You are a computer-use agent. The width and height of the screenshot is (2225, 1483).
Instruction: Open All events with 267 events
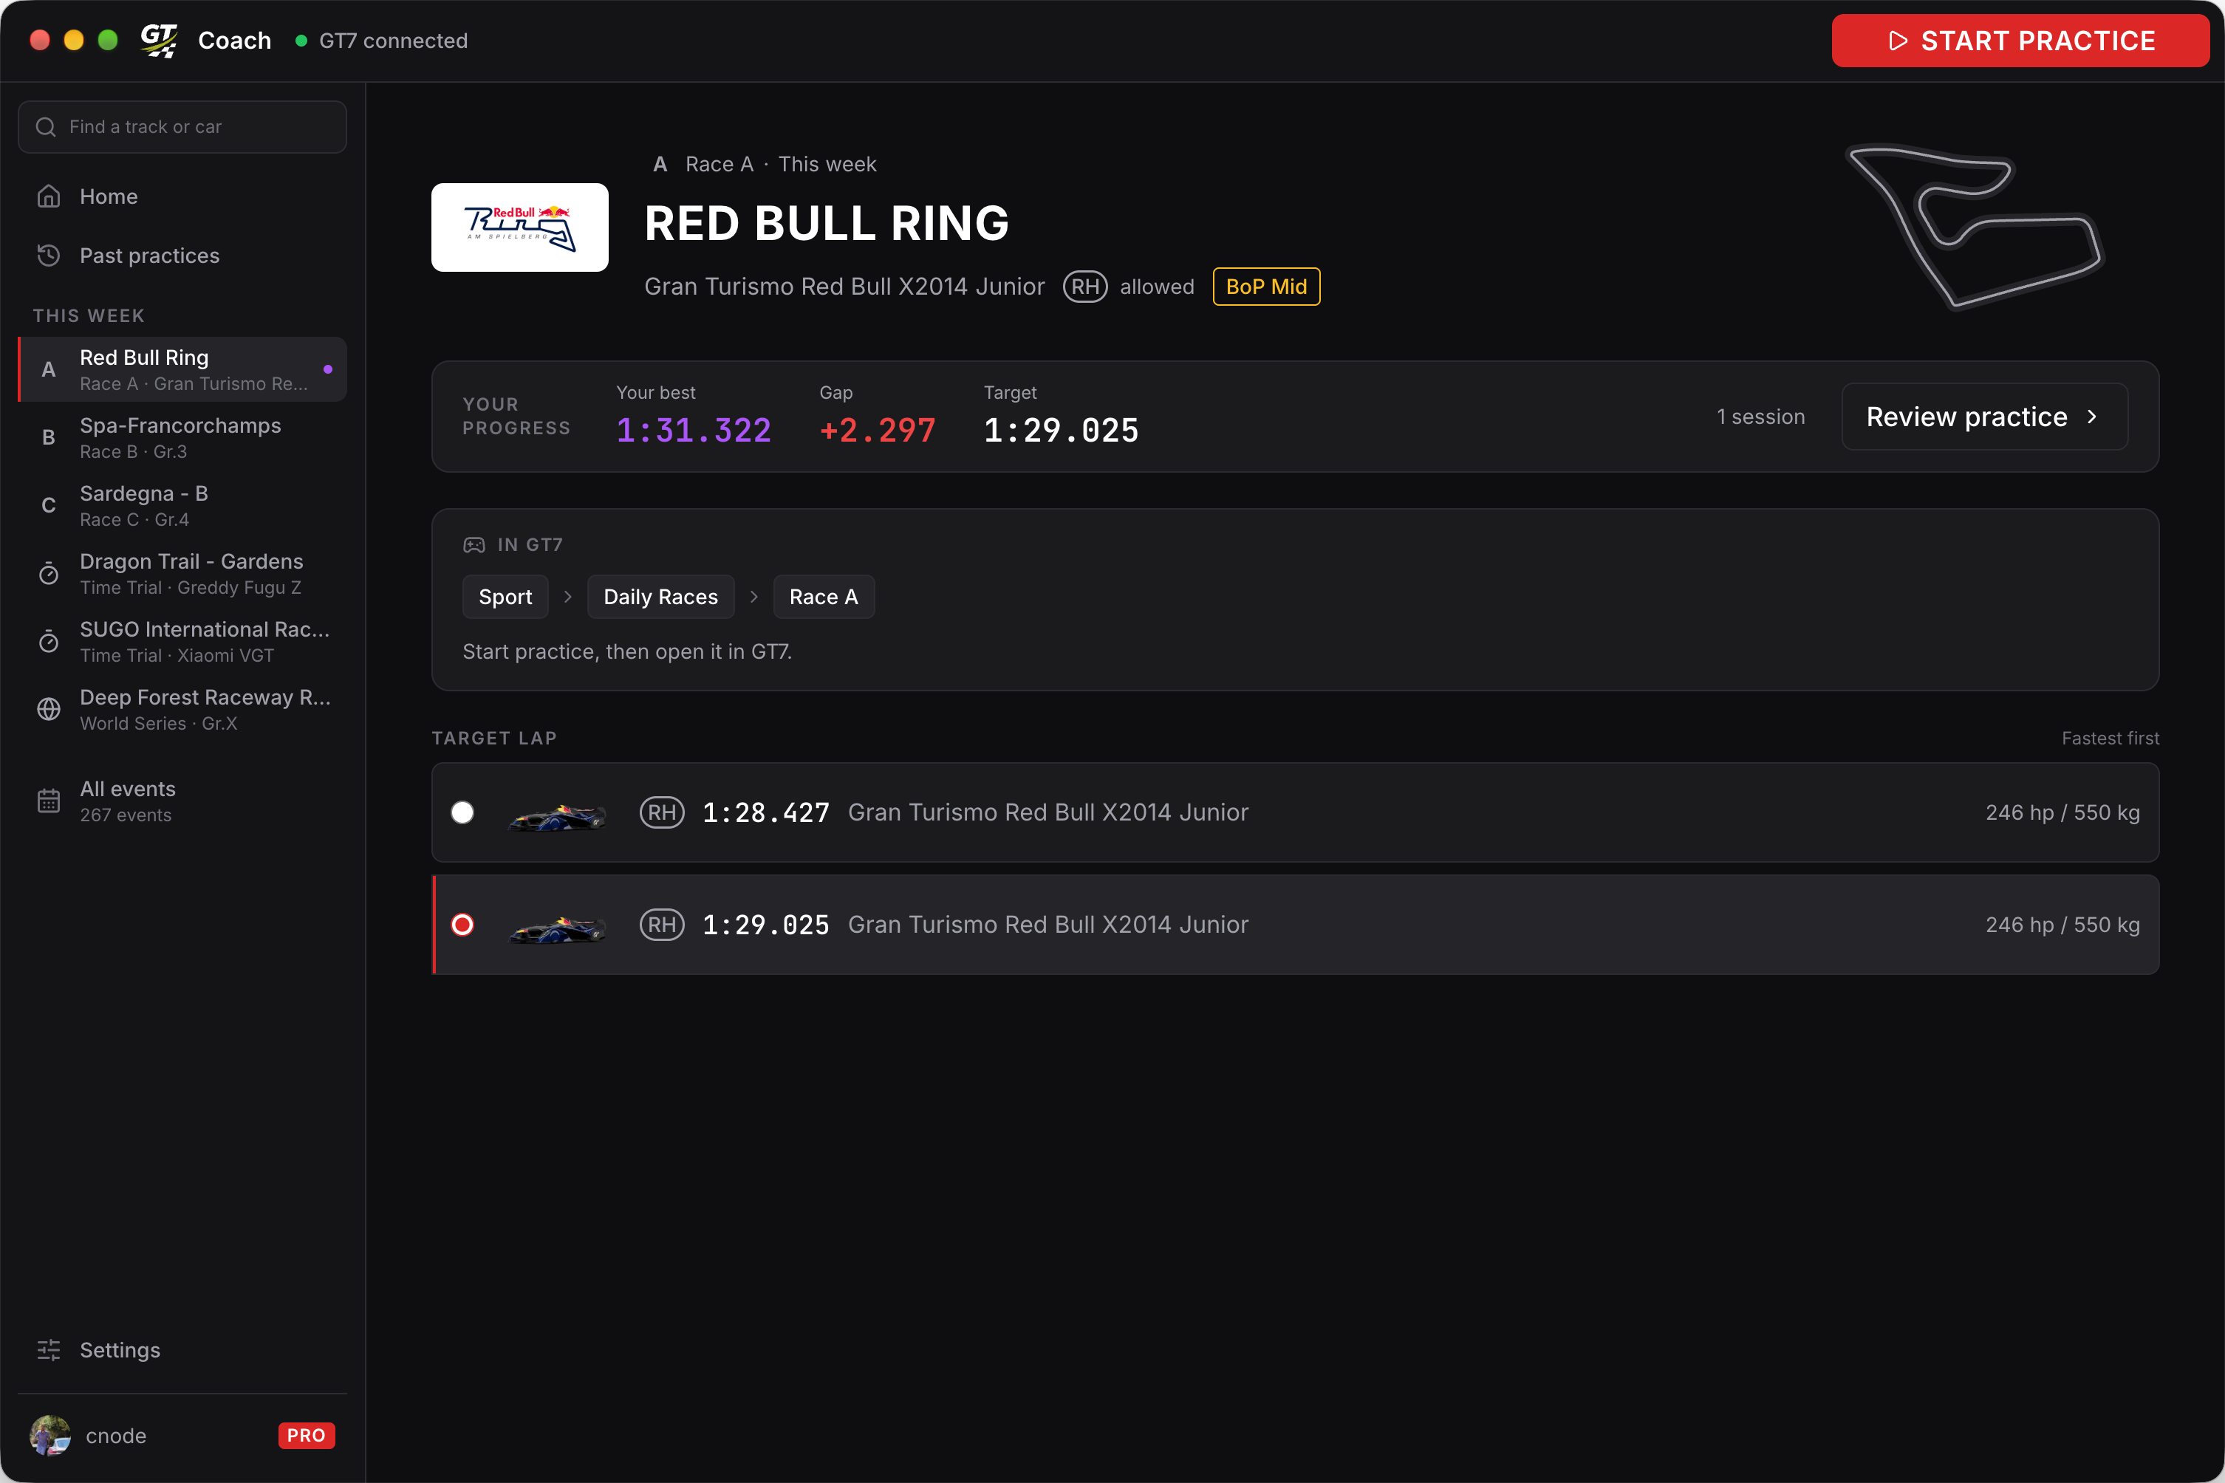coord(182,801)
